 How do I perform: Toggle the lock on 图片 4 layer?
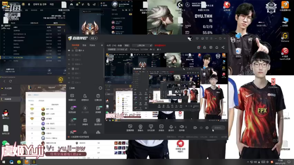point(72,51)
